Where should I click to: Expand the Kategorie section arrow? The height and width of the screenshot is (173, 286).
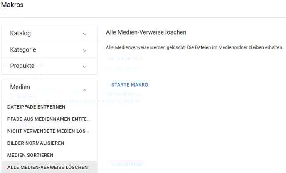tap(85, 50)
